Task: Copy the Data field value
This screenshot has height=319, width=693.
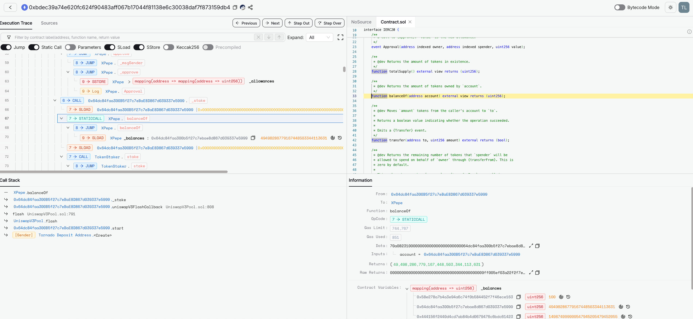Action: coord(537,246)
